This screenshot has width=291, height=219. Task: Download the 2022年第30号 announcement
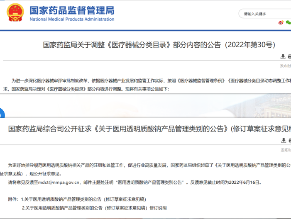tap(283, 57)
